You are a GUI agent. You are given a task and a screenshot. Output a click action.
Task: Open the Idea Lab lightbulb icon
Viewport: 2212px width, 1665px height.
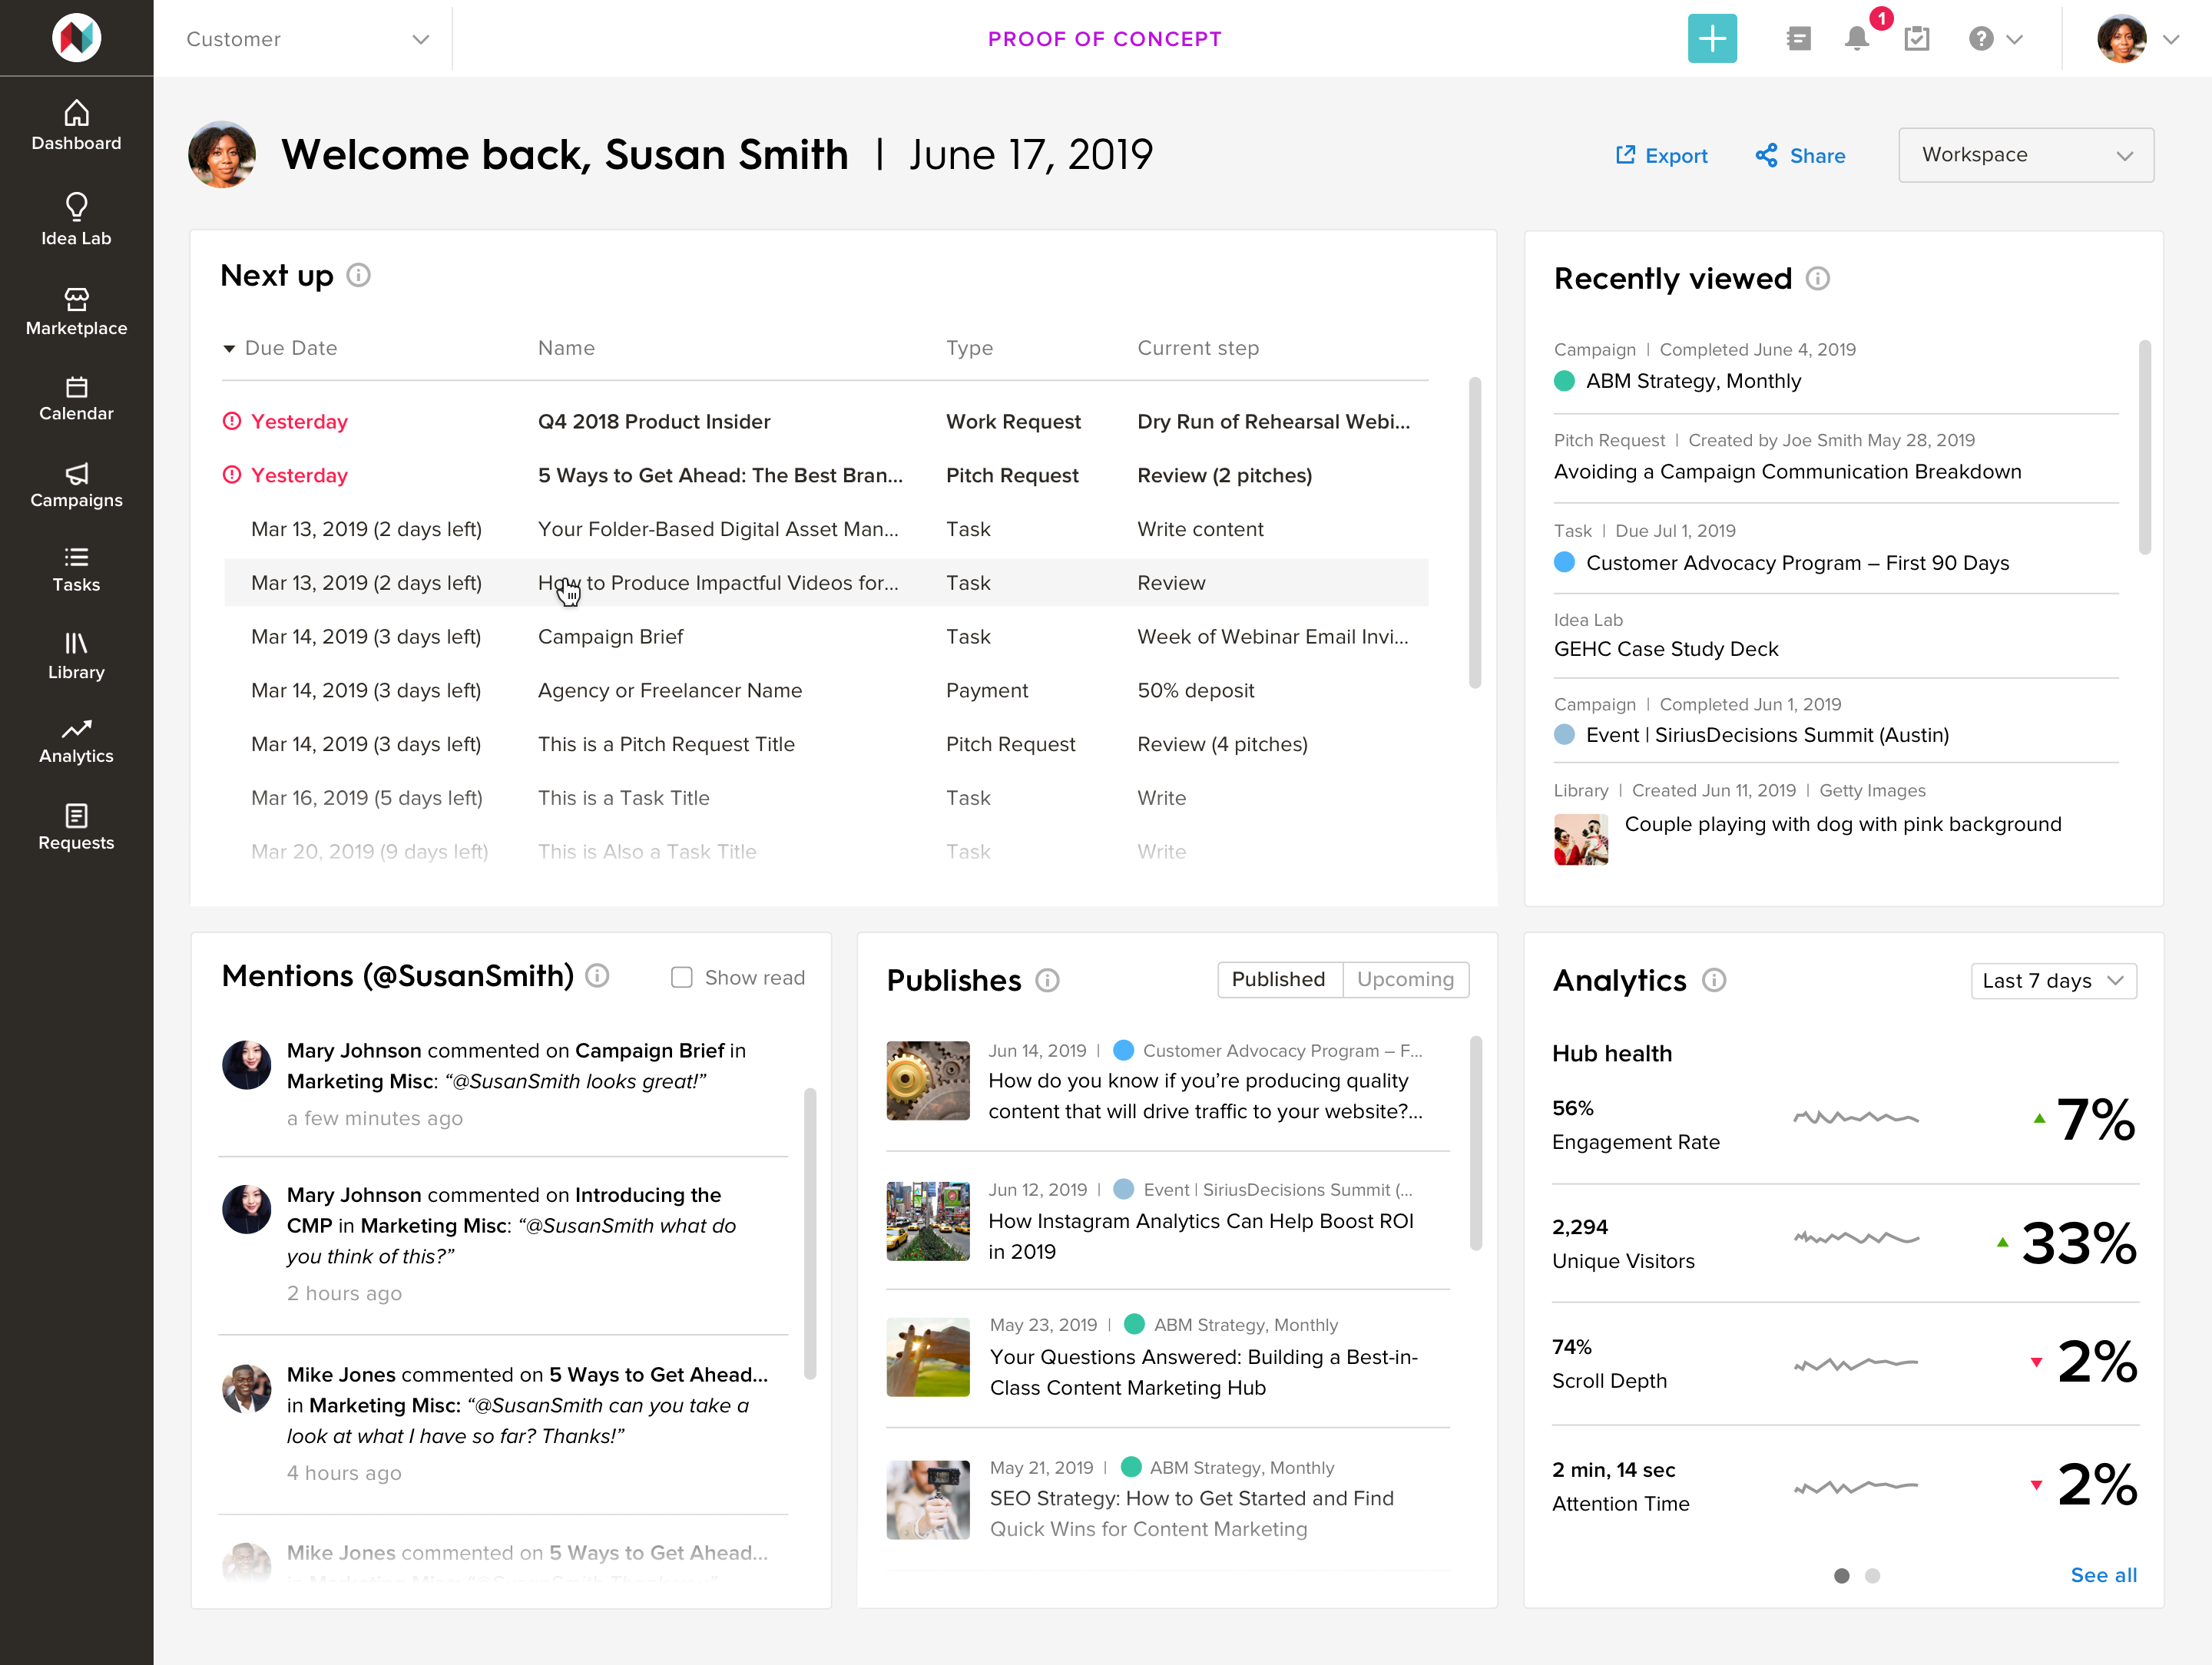tap(76, 207)
